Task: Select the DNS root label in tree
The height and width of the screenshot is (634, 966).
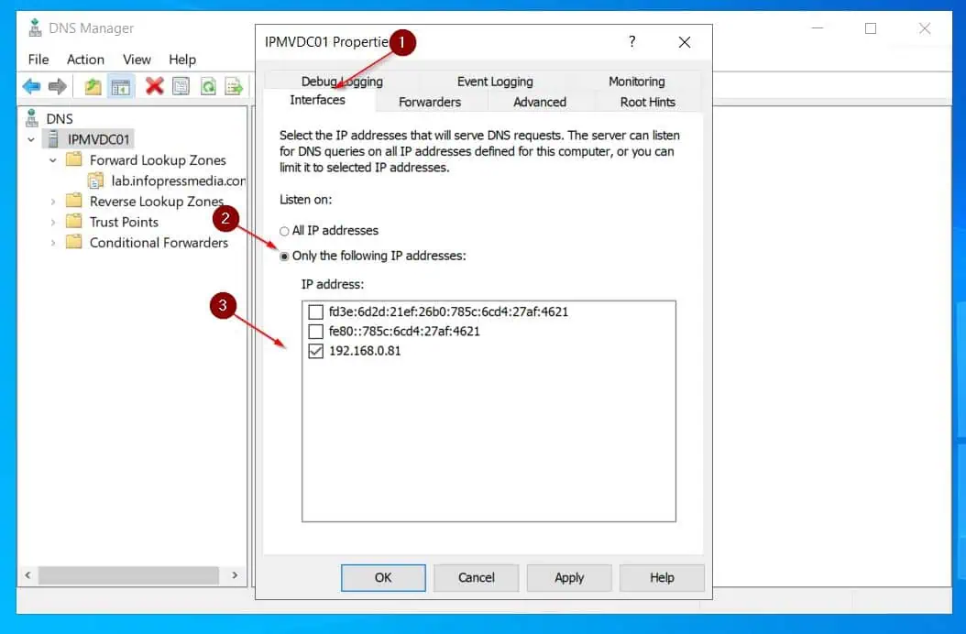Action: (x=60, y=118)
